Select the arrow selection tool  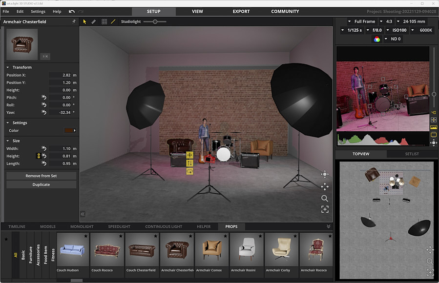pyautogui.click(x=84, y=21)
